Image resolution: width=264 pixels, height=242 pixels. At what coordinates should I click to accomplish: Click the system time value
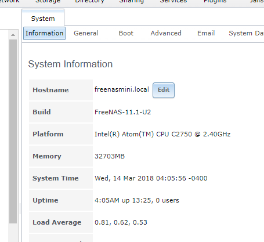(x=151, y=178)
